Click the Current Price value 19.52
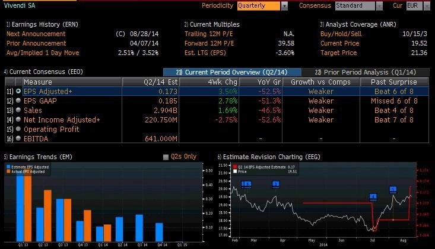 point(419,43)
